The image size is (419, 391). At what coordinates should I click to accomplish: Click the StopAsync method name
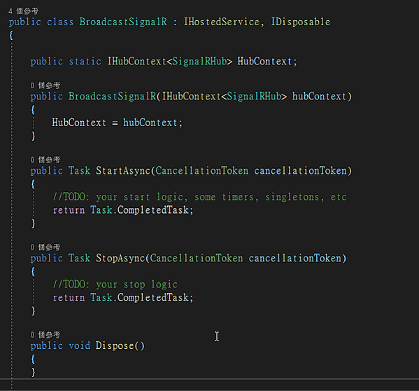120,259
